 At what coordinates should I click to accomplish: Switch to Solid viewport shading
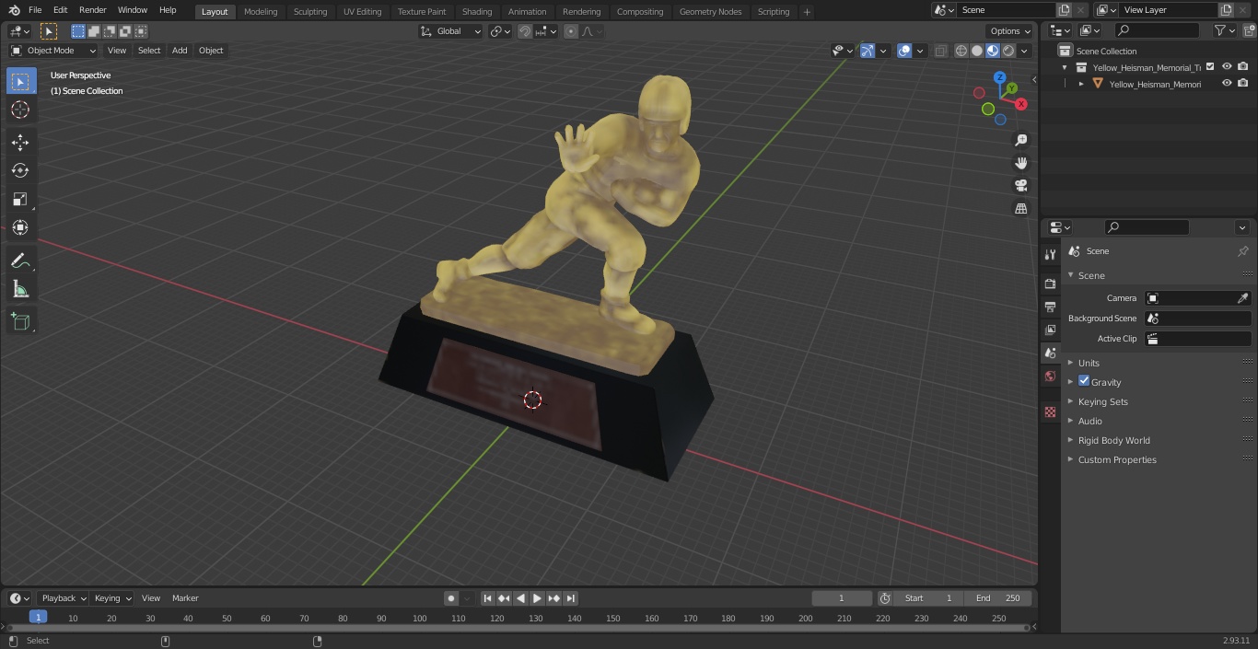tap(977, 51)
